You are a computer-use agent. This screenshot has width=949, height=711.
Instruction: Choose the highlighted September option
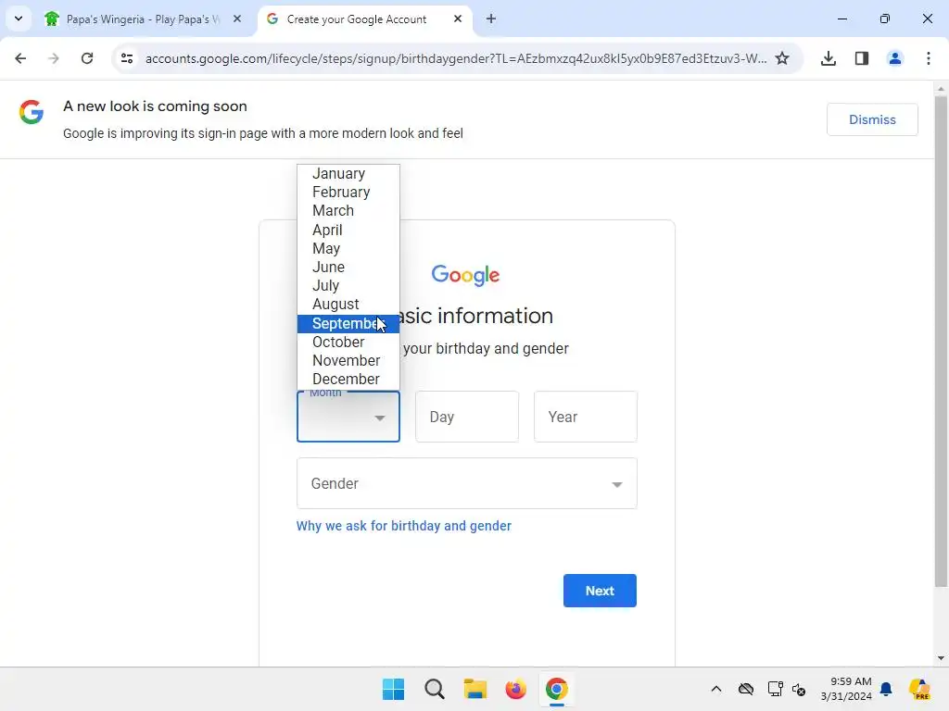pos(348,323)
